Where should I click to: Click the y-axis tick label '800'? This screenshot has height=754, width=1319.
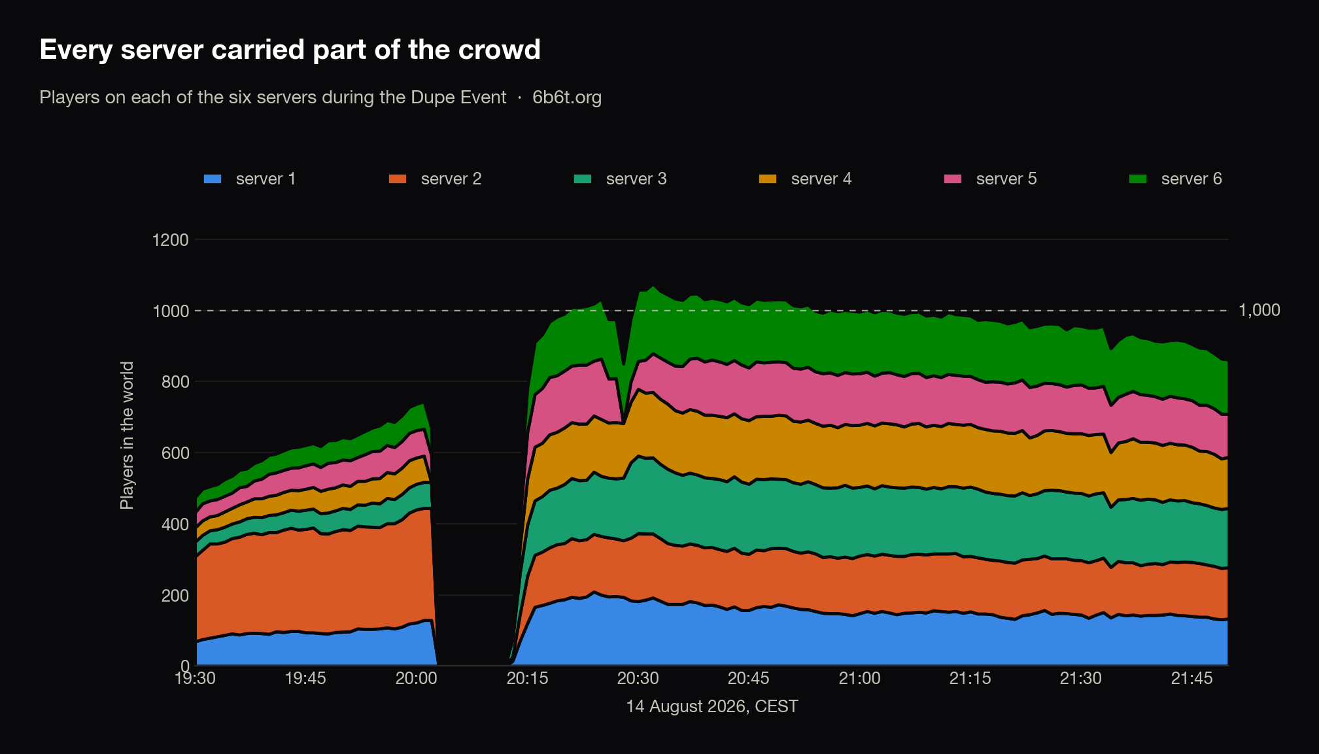[x=175, y=382]
